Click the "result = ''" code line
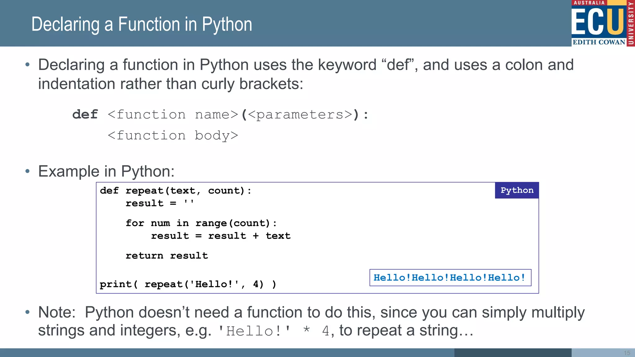The height and width of the screenshot is (357, 635). point(160,203)
